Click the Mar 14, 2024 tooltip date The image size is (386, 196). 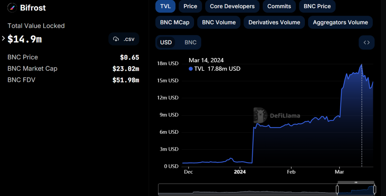(206, 60)
